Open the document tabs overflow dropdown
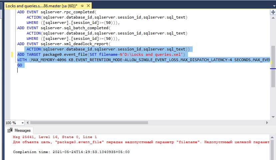The height and width of the screenshot is (160, 276). click(x=274, y=6)
